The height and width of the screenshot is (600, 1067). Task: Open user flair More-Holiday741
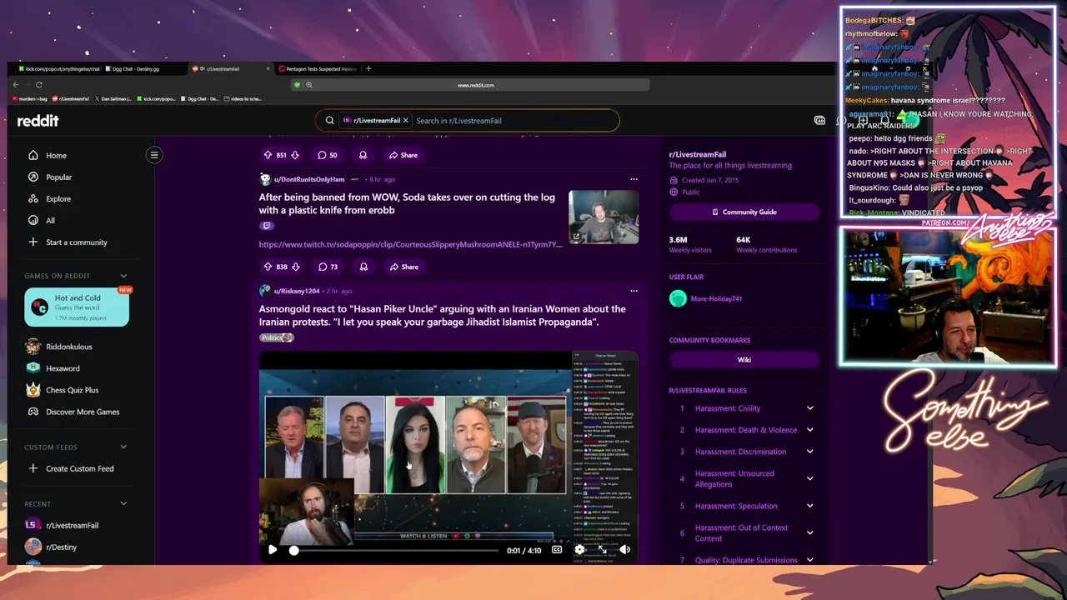click(716, 298)
